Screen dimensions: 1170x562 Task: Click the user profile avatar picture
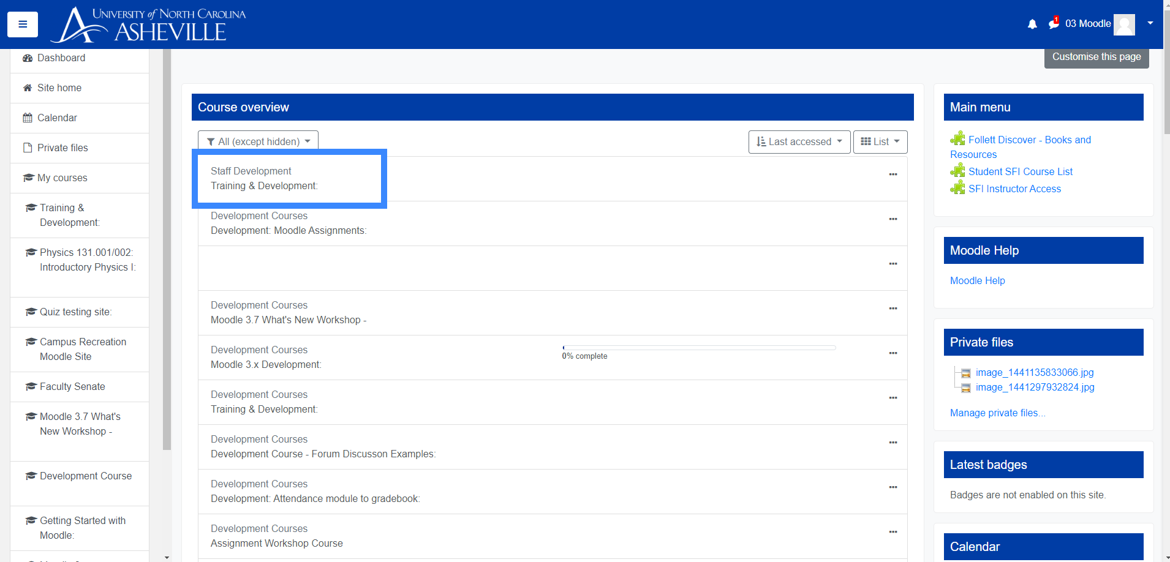coord(1124,24)
